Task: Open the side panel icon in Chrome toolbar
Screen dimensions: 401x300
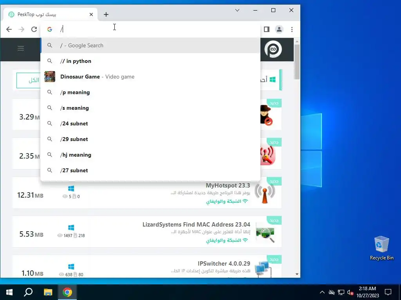Action: pos(266,29)
